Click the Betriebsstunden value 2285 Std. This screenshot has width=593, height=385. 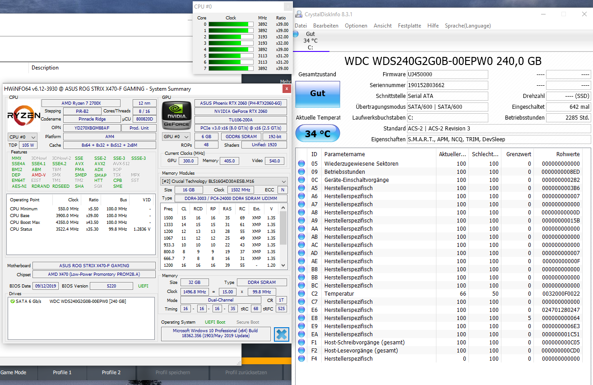click(568, 118)
